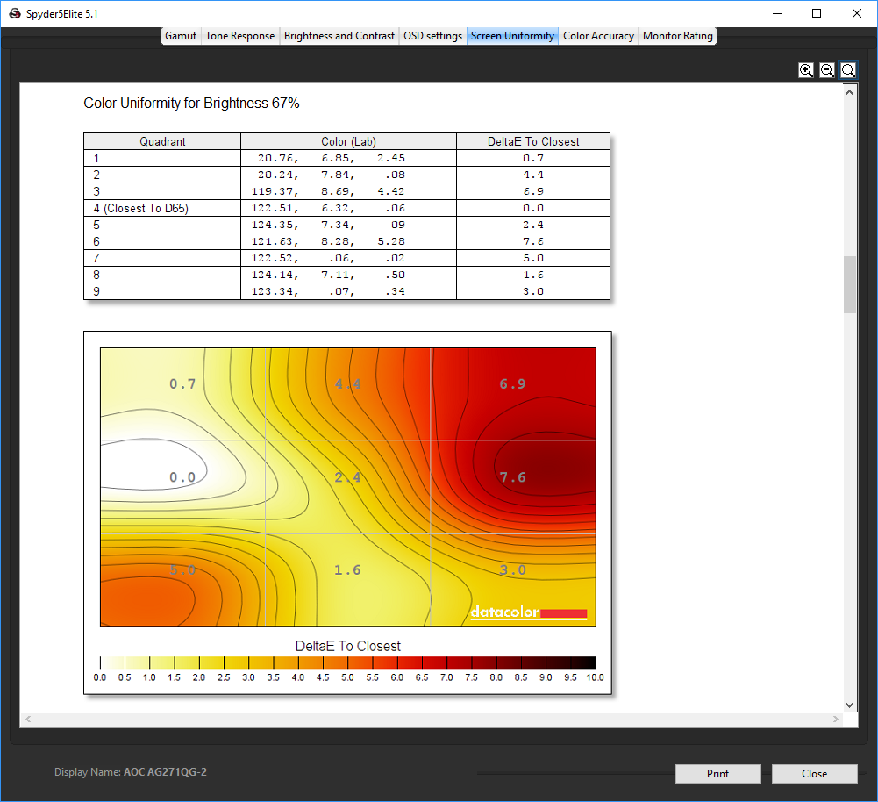Viewport: 878px width, 802px height.
Task: Click the vertical scrollbar thumb
Action: click(x=849, y=284)
